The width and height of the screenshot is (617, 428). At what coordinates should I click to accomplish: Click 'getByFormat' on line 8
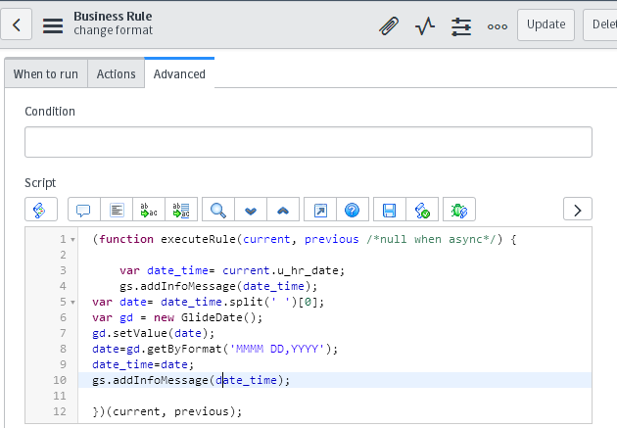(x=184, y=349)
